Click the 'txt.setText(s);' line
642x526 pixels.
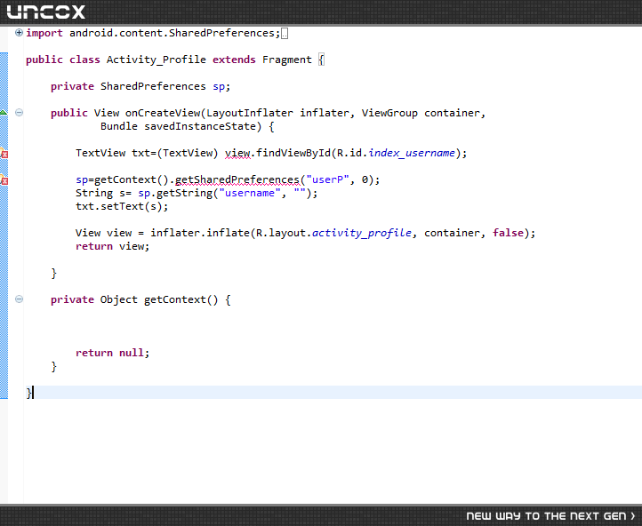click(x=122, y=206)
